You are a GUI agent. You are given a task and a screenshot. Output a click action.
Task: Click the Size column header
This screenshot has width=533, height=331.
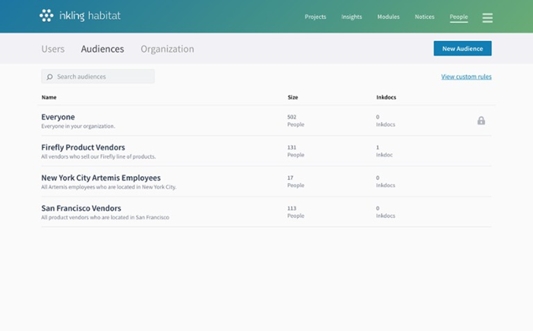point(293,98)
